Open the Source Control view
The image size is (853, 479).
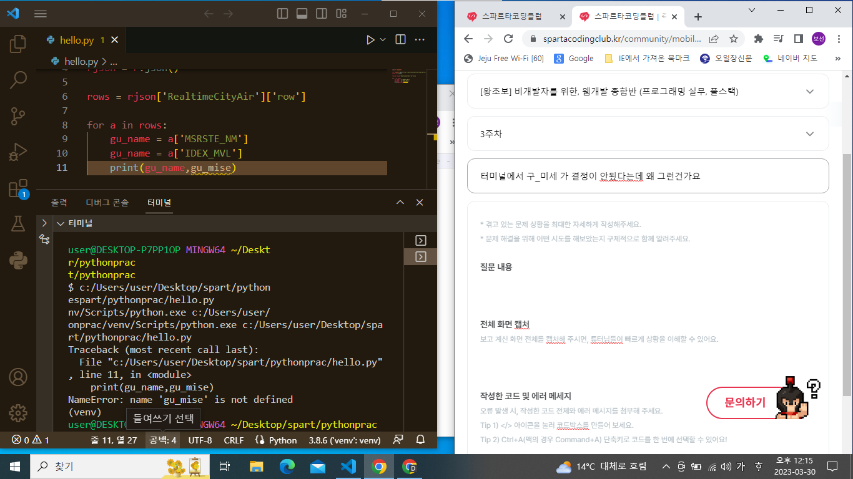pos(18,115)
